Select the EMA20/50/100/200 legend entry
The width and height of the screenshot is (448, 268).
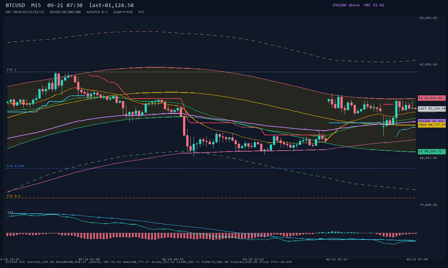tap(65, 12)
